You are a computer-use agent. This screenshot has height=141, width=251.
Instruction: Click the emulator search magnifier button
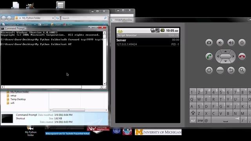point(242,70)
